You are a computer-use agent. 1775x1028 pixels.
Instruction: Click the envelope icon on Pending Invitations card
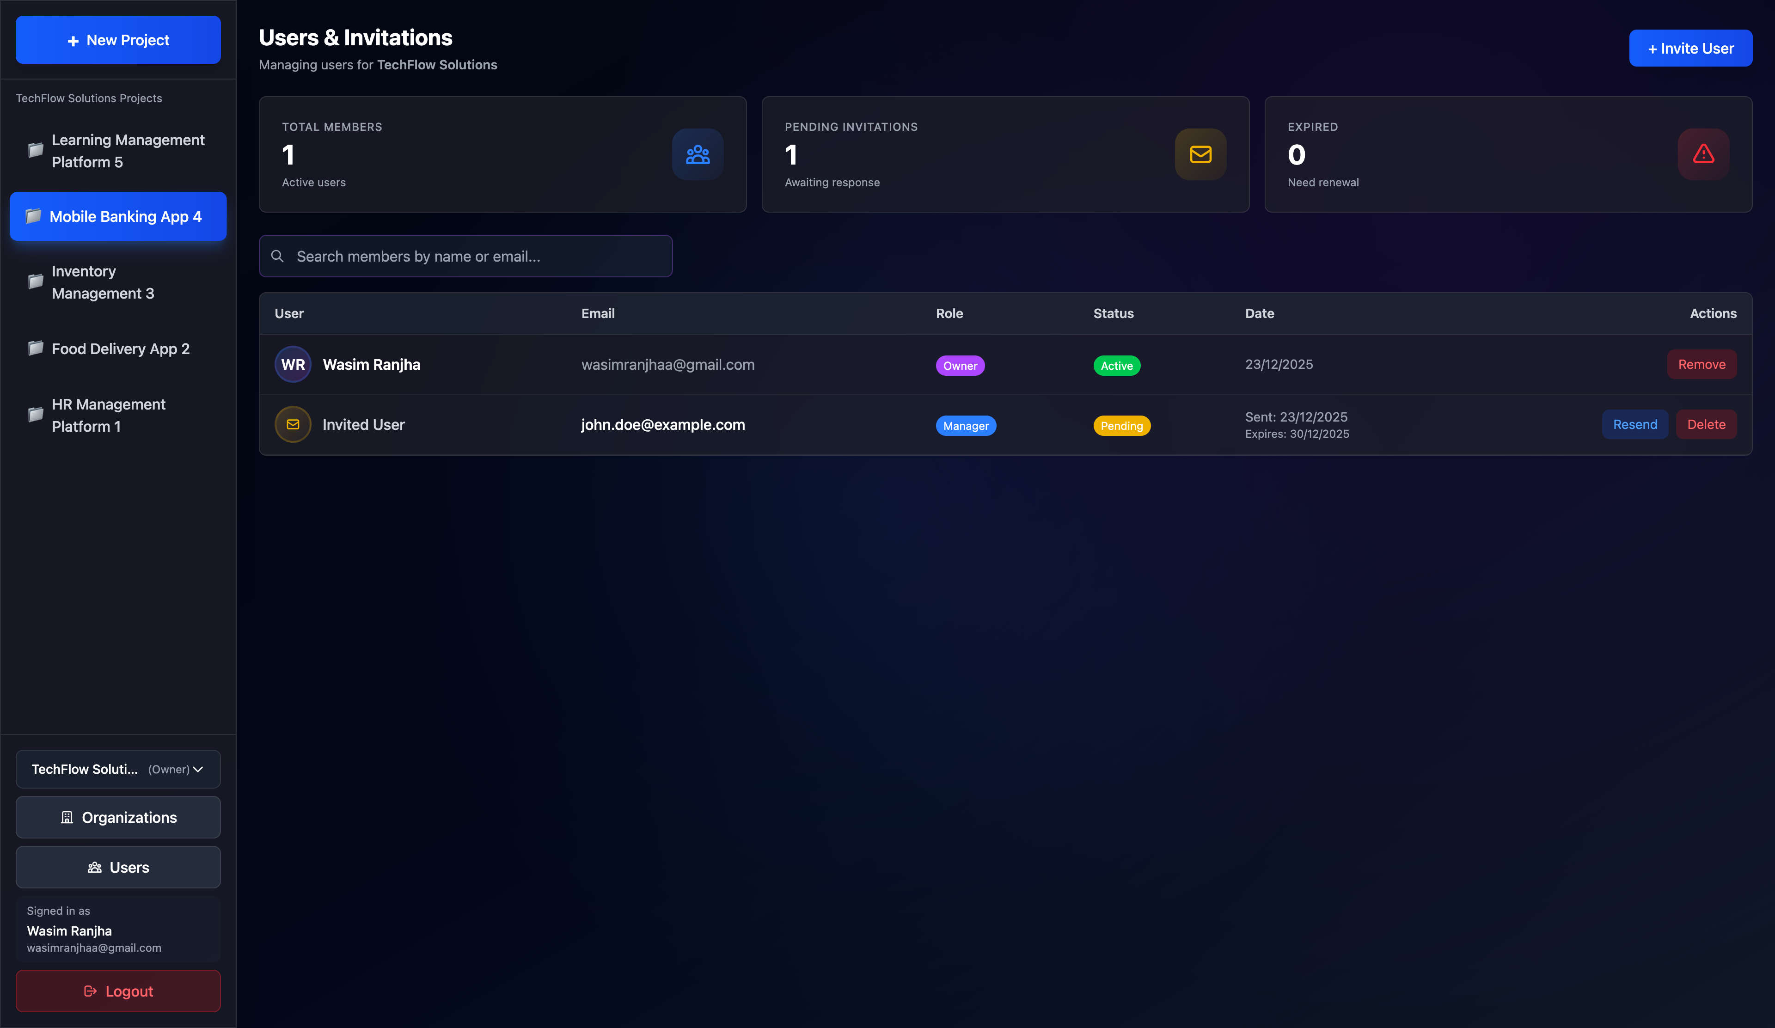pos(1200,154)
